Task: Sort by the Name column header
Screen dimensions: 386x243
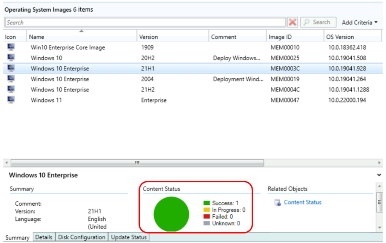Action: pyautogui.click(x=81, y=37)
